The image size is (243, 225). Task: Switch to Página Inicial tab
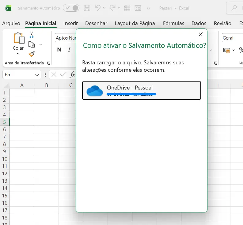point(41,23)
